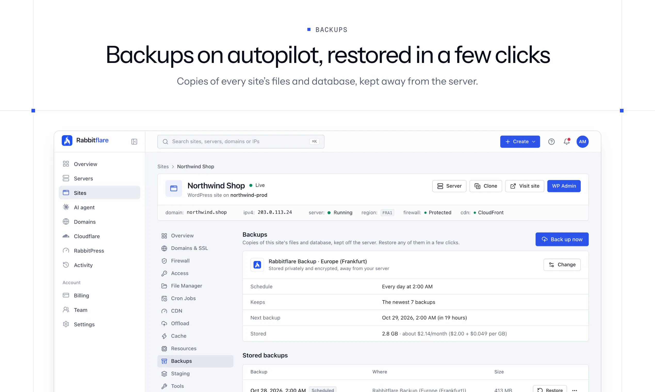The image size is (655, 392).
Task: Click the Visit site button
Action: tap(524, 186)
